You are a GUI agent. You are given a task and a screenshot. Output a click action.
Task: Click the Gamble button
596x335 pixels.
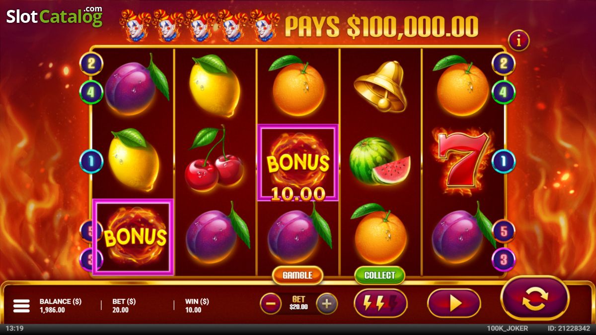[x=298, y=275]
